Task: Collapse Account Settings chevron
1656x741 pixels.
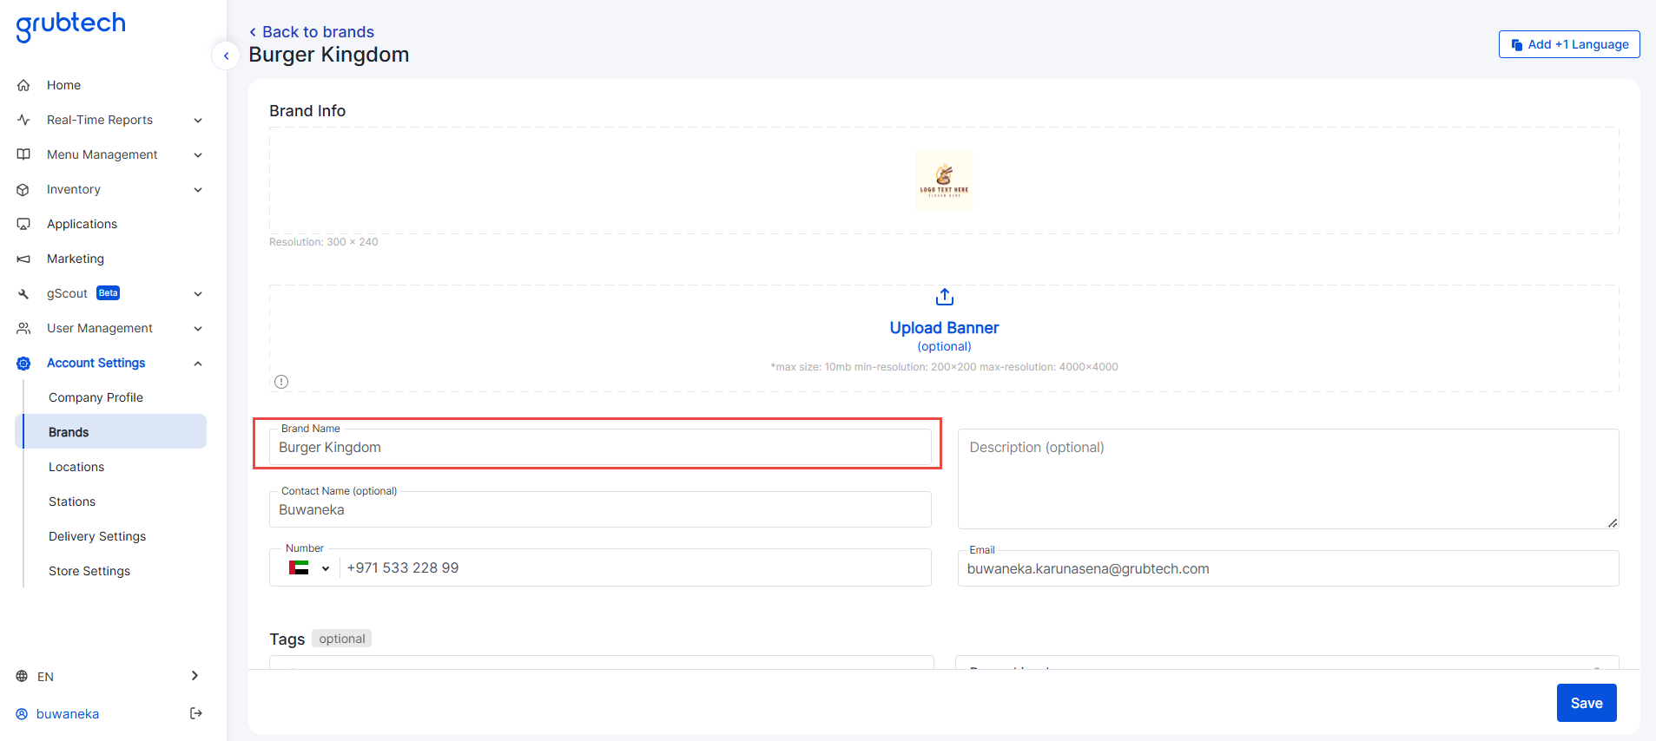Action: pos(198,363)
